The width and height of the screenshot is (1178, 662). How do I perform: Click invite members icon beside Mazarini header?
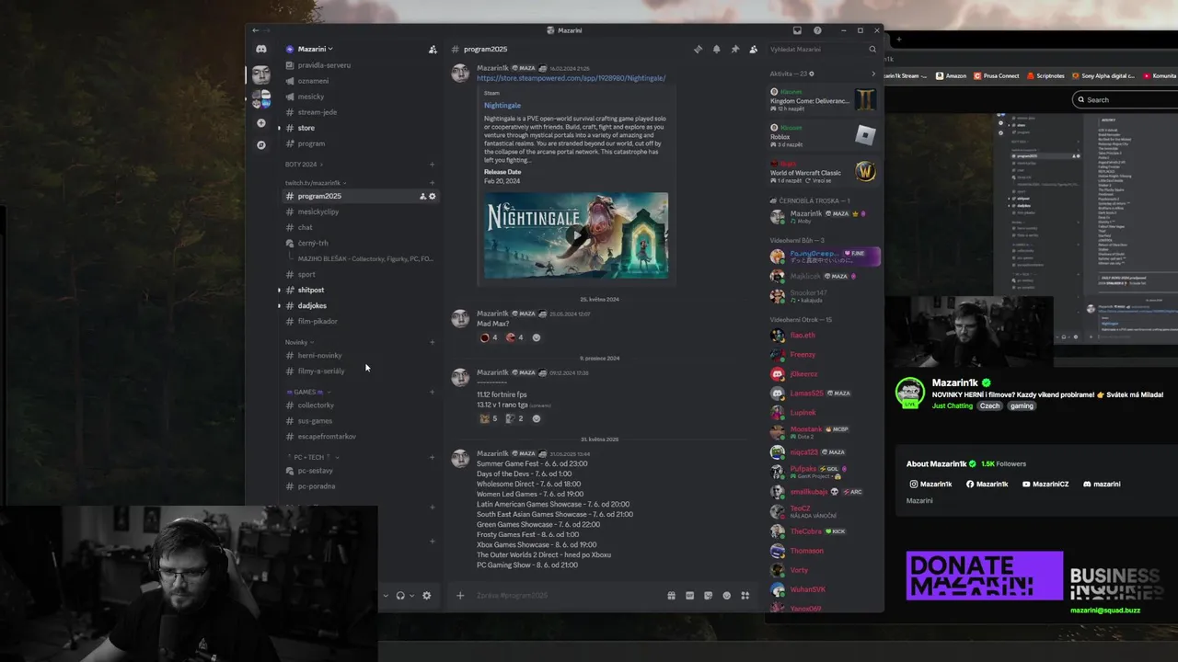433,49
